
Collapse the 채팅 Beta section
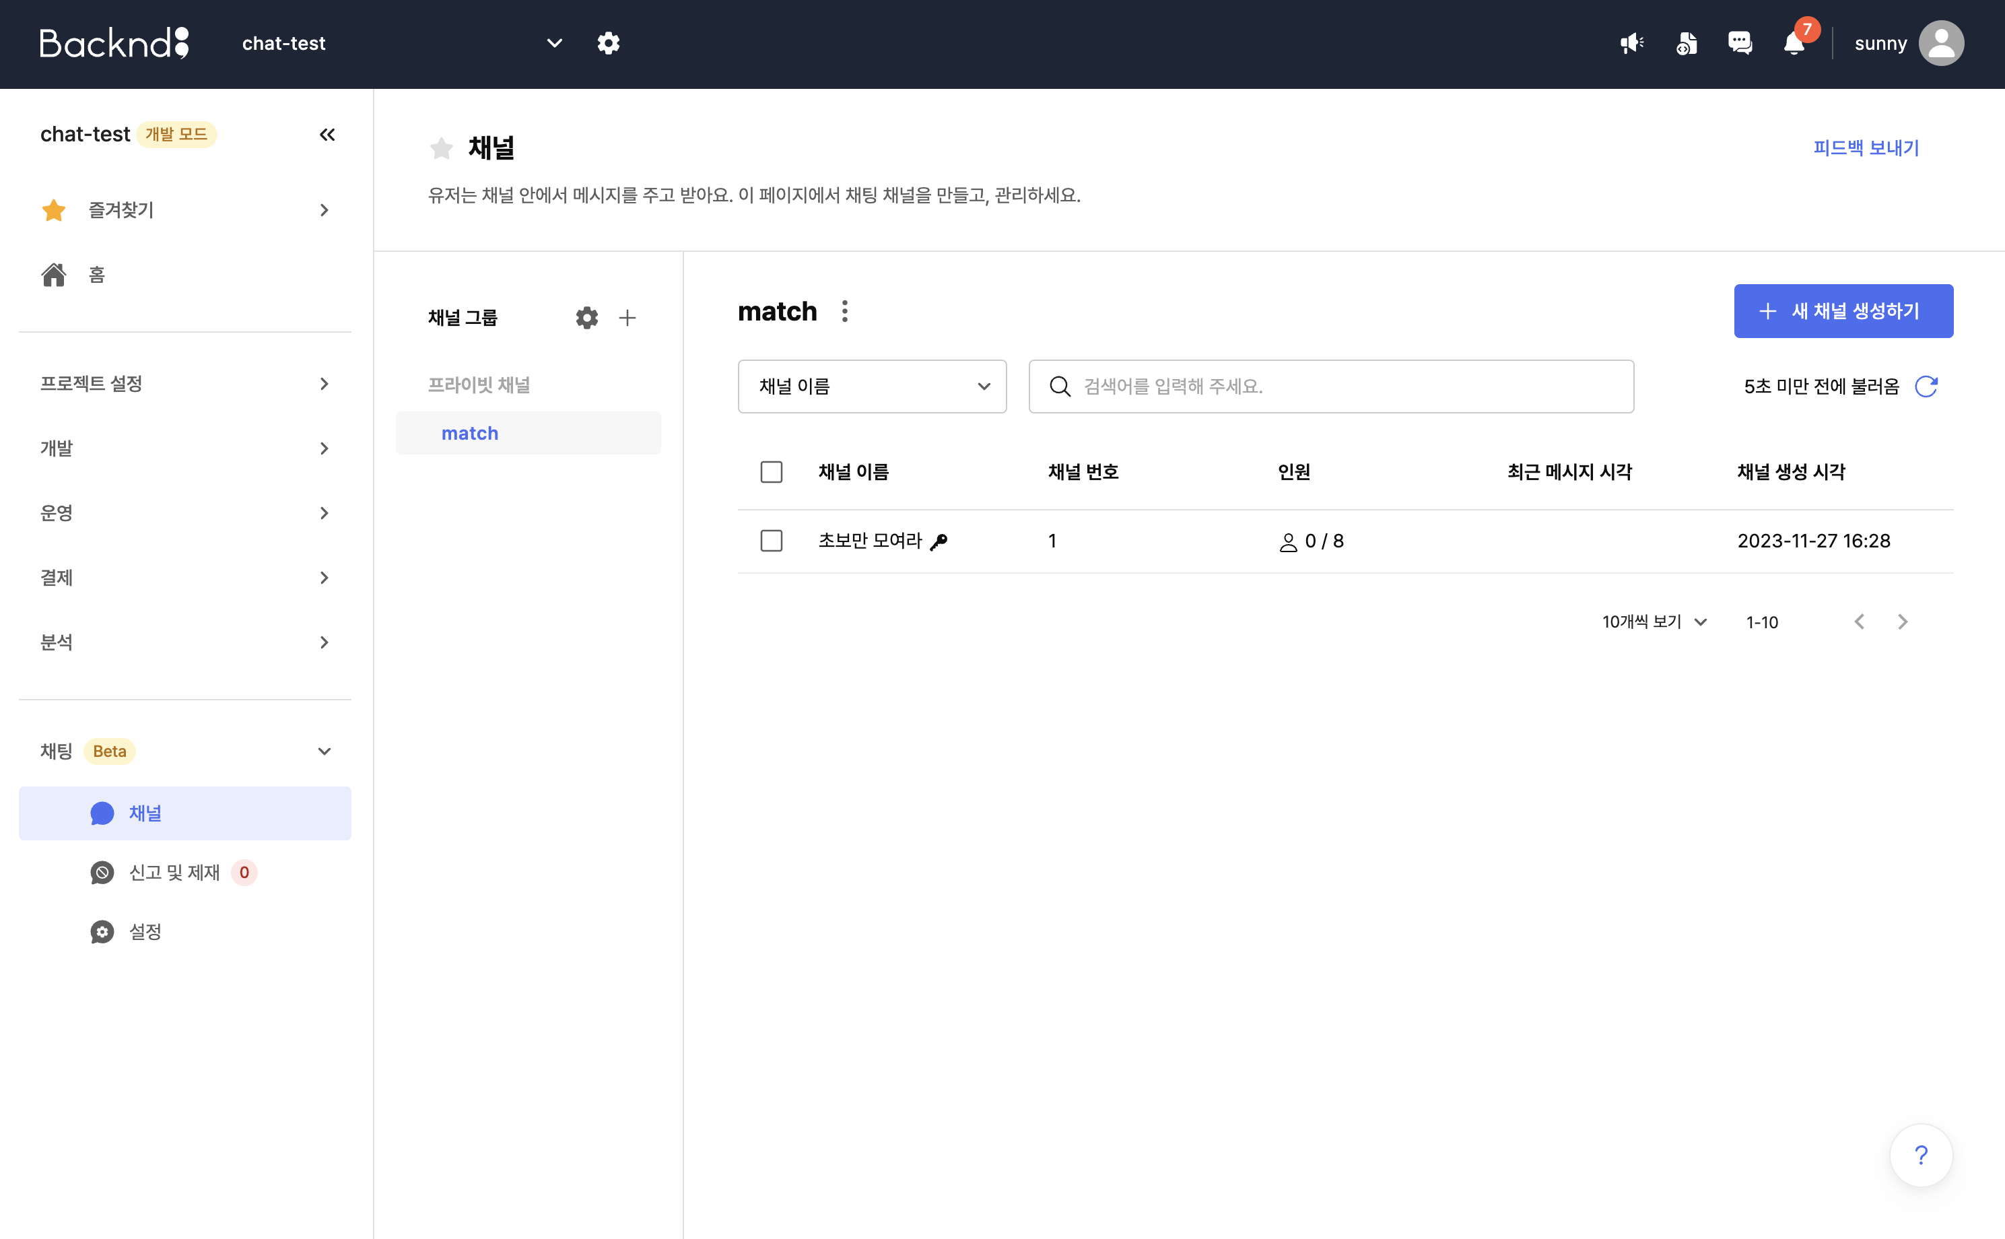(185, 751)
